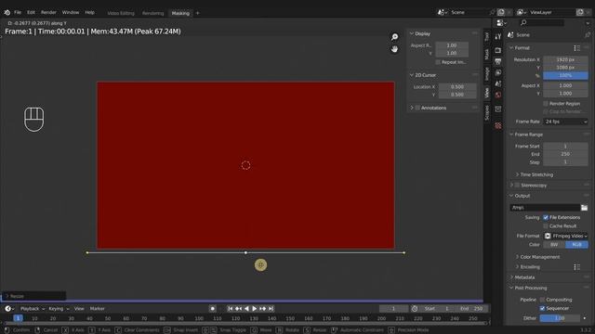The image size is (595, 334).
Task: Select BW color mode
Action: [x=554, y=245]
